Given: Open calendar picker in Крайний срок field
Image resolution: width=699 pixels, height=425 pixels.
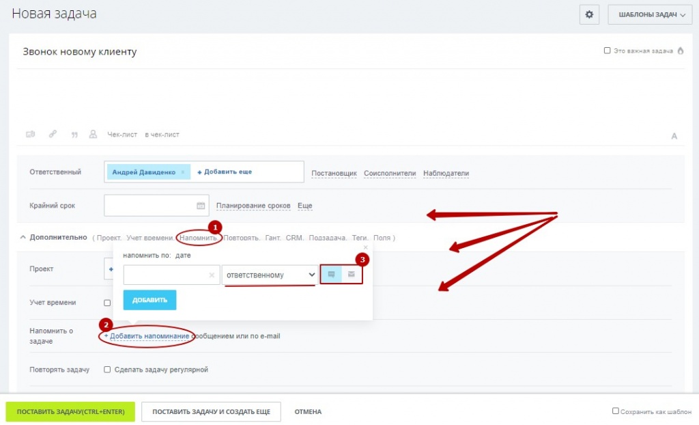Looking at the screenshot, I should pyautogui.click(x=201, y=206).
